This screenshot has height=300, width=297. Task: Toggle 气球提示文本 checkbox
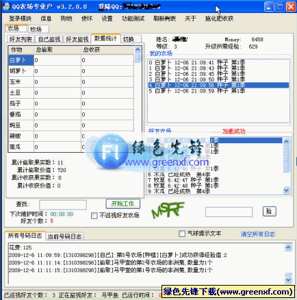point(182,234)
